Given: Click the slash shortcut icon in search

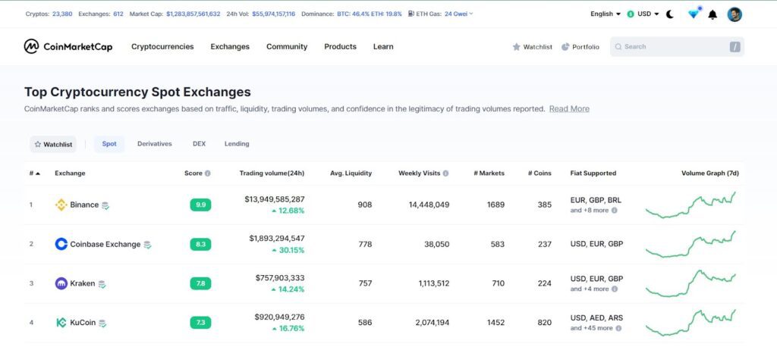Looking at the screenshot, I should [x=735, y=46].
